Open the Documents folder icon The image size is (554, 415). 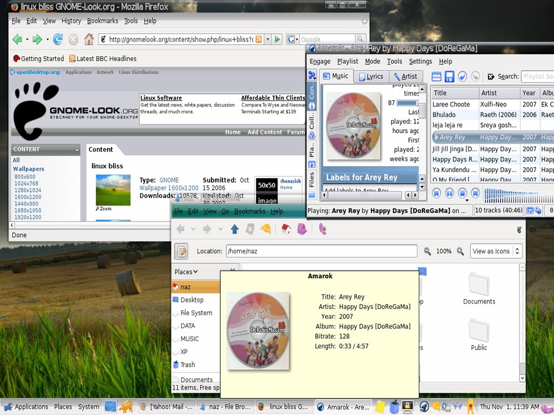coord(479,289)
